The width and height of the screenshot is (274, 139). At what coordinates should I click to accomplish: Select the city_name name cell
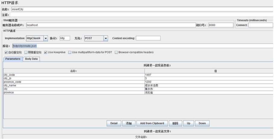pyautogui.click(x=74, y=86)
